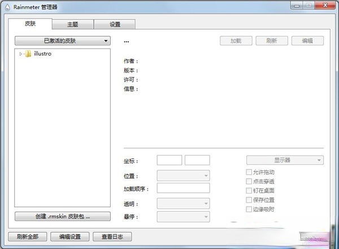
Task: Open the 悬停 combo box
Action: (183, 217)
